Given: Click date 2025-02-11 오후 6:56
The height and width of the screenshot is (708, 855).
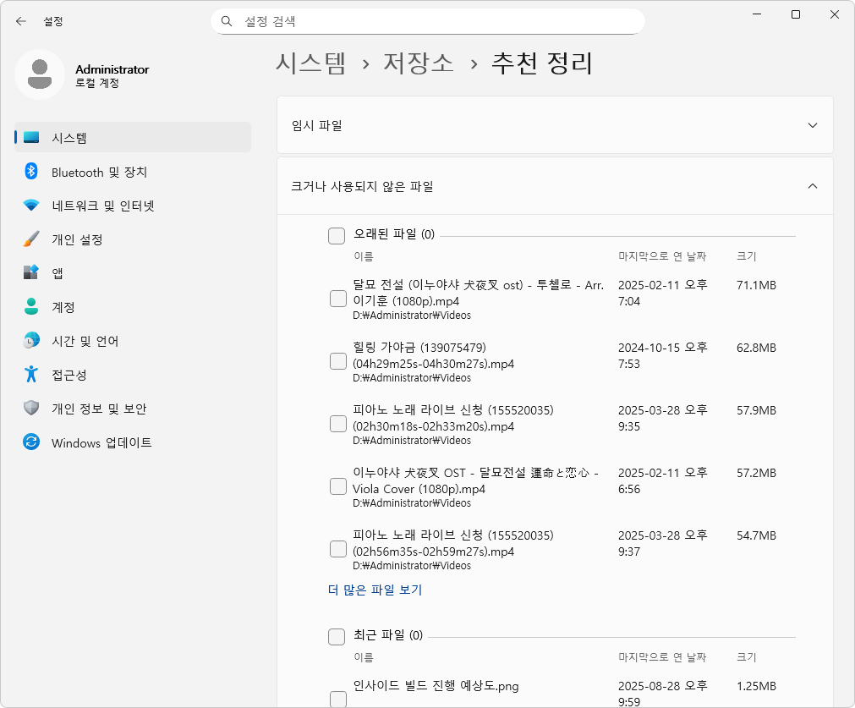Looking at the screenshot, I should [662, 480].
